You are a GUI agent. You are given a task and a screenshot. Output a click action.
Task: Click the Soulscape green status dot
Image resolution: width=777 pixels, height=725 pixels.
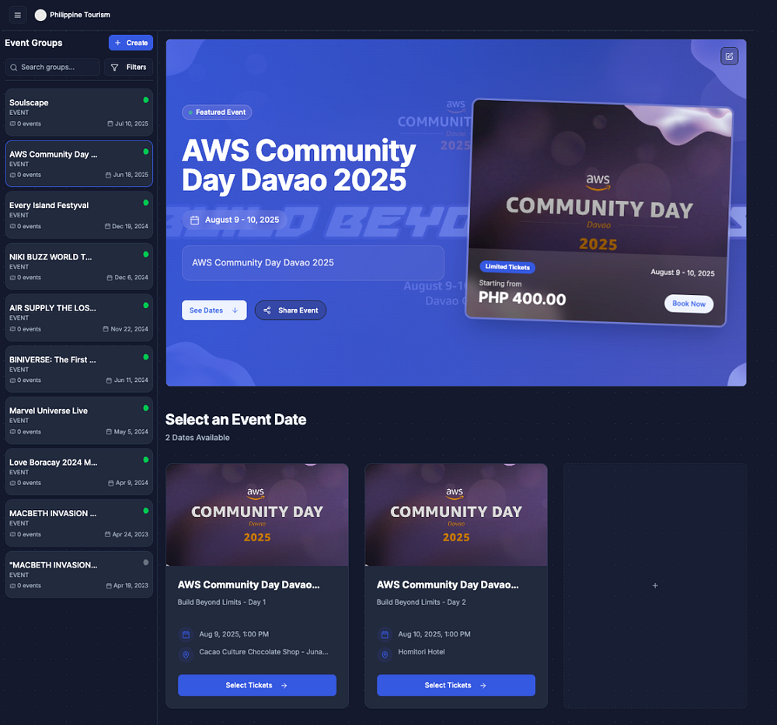click(146, 100)
